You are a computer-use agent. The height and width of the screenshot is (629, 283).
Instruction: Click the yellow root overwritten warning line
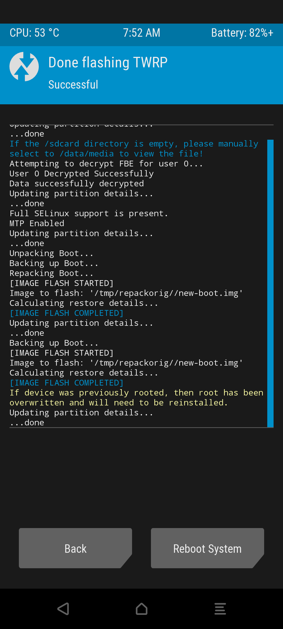pyautogui.click(x=136, y=398)
